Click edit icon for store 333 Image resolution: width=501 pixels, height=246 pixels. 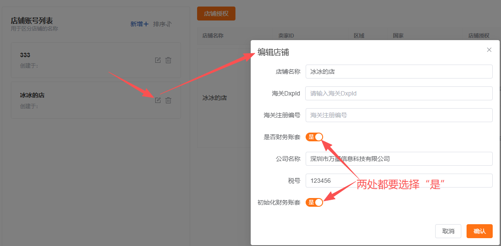(x=158, y=60)
